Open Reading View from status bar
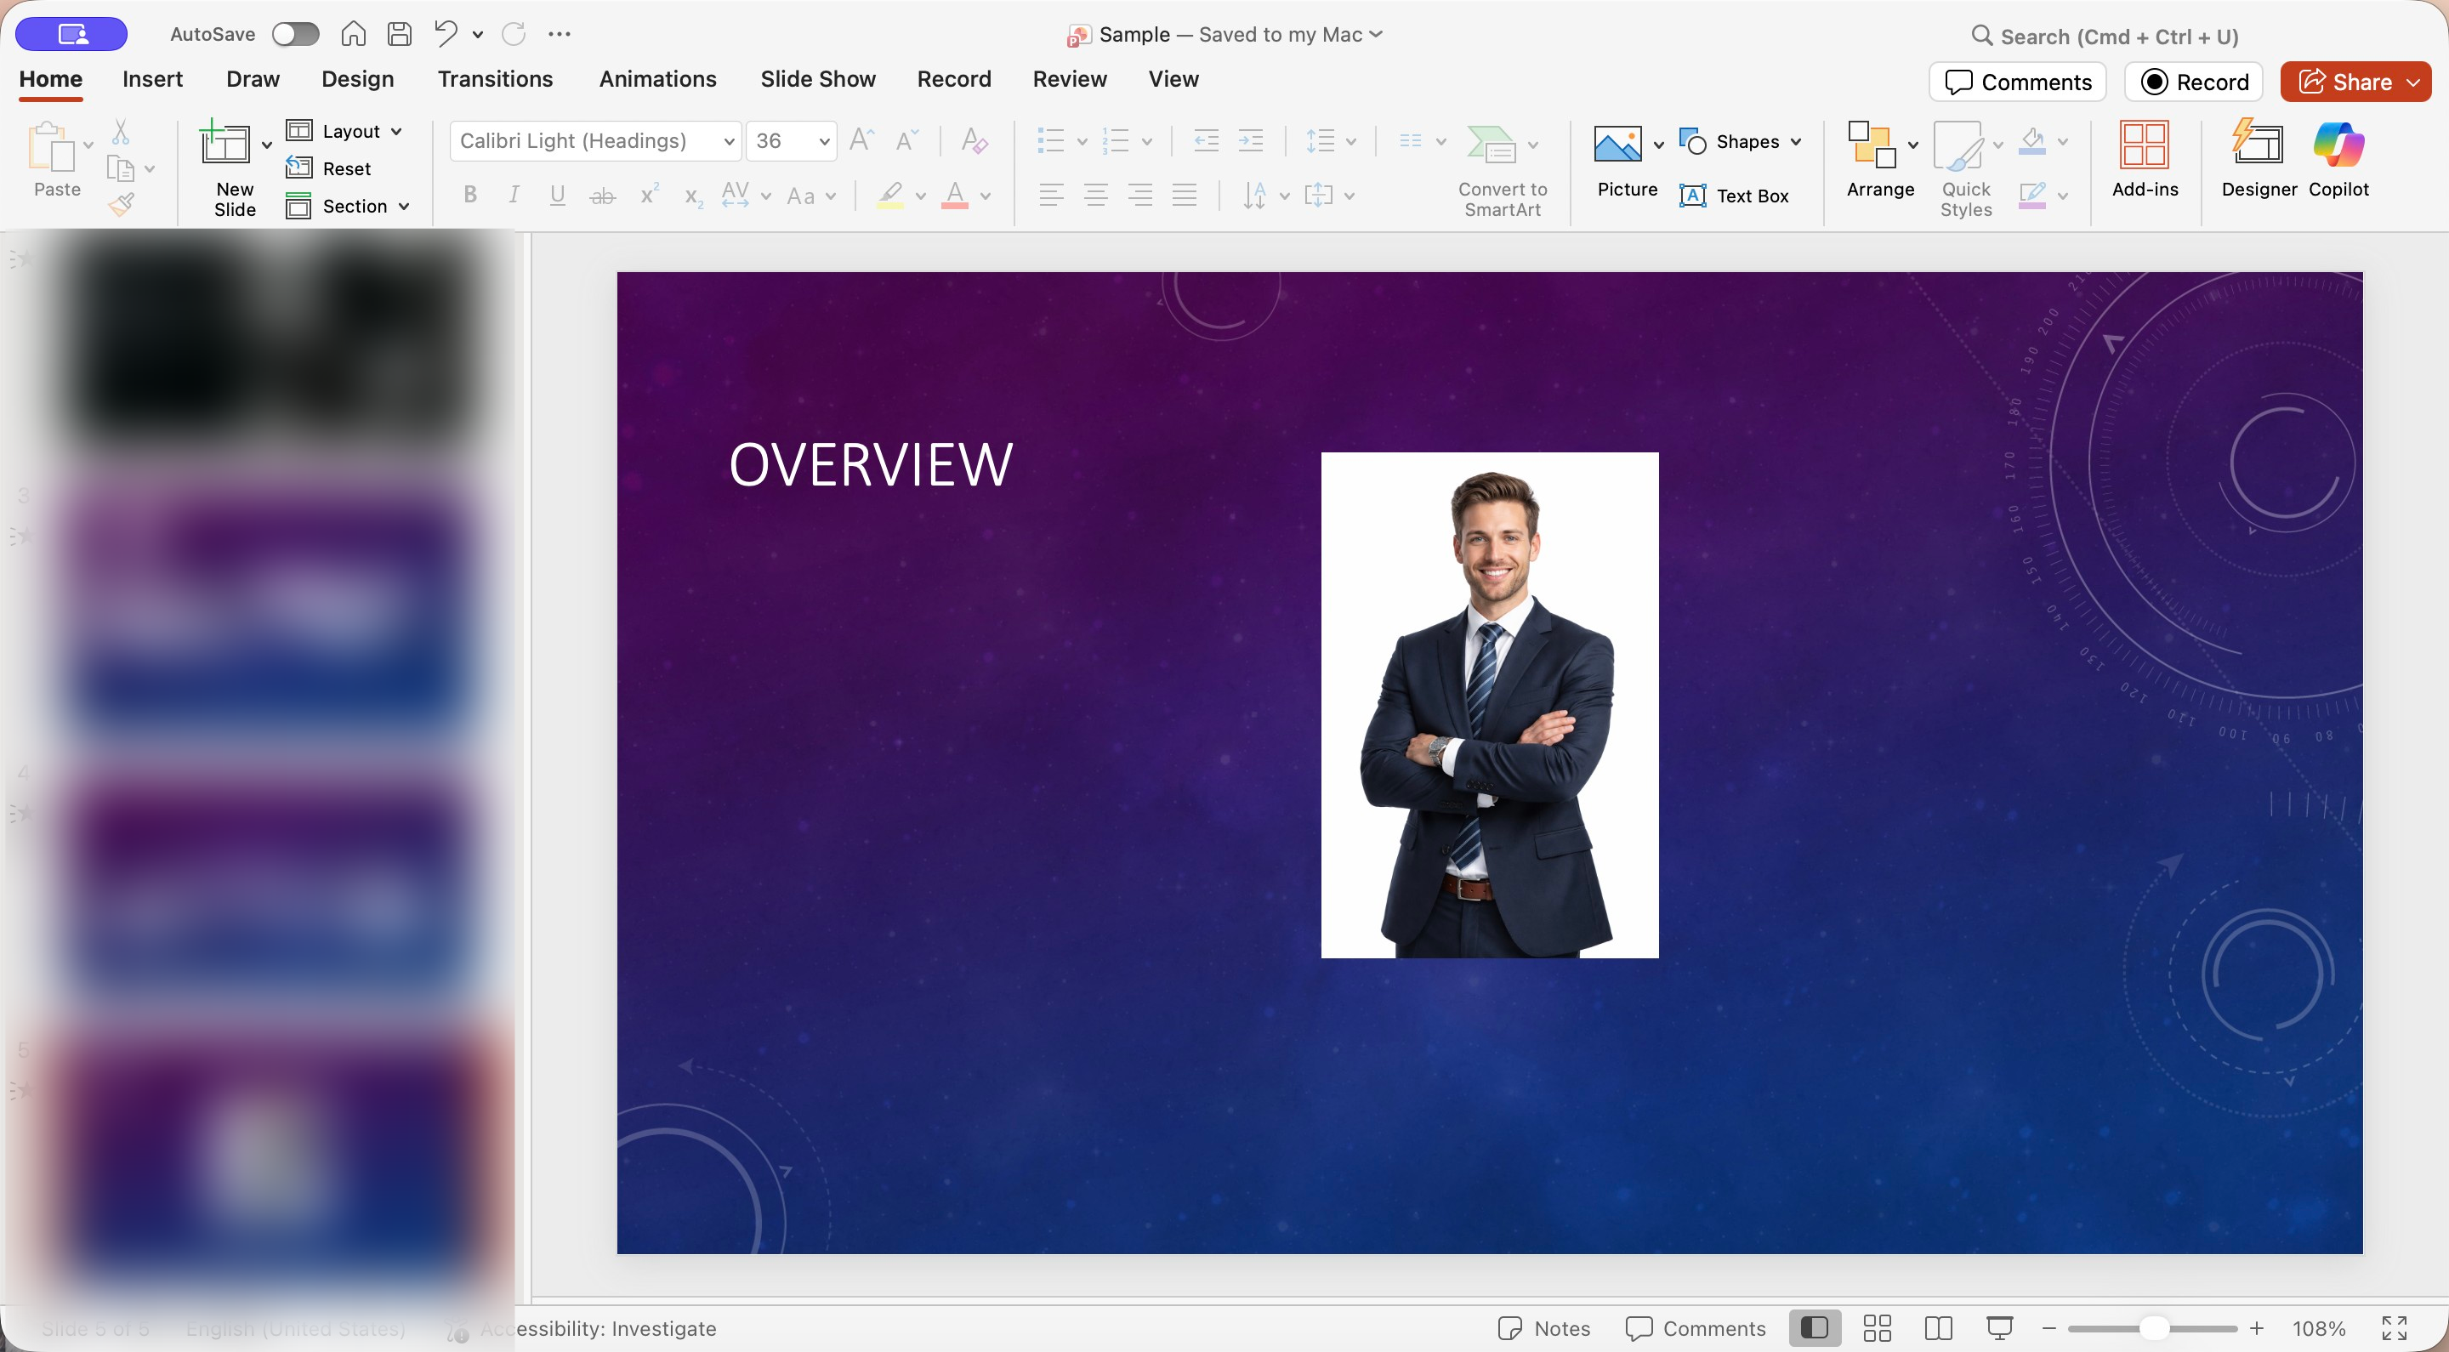Screen dimensions: 2449x1352 (x=1938, y=1328)
